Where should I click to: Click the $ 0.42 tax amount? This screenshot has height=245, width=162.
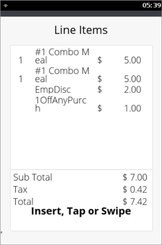tap(135, 189)
